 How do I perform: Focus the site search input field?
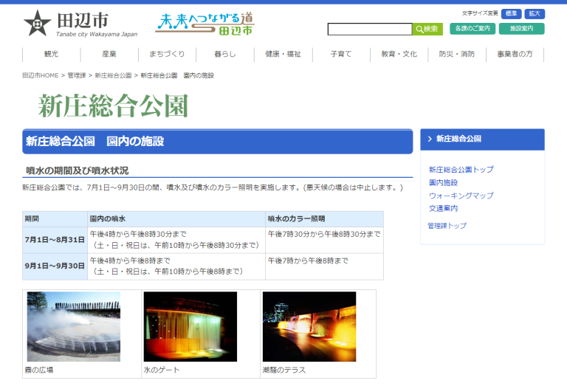[x=369, y=30]
